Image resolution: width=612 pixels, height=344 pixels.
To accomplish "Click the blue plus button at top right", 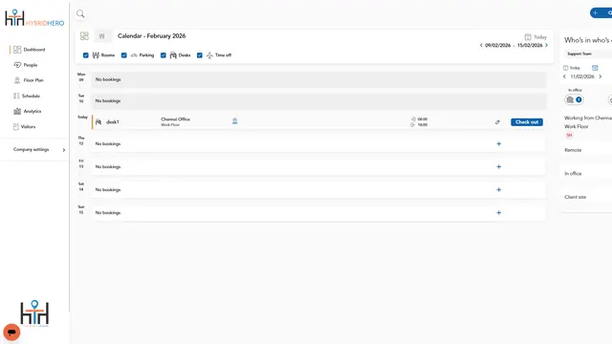I will pos(601,12).
